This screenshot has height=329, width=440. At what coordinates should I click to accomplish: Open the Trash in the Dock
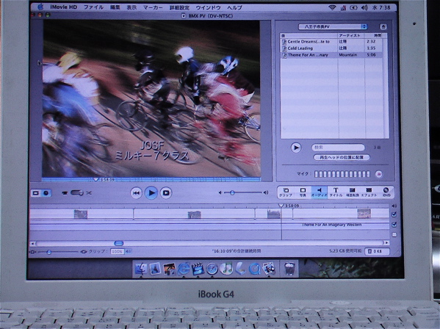(289, 269)
